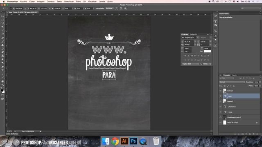Select the Clone Stamp tool
Image resolution: width=262 pixels, height=147 pixels.
(x=2, y=45)
